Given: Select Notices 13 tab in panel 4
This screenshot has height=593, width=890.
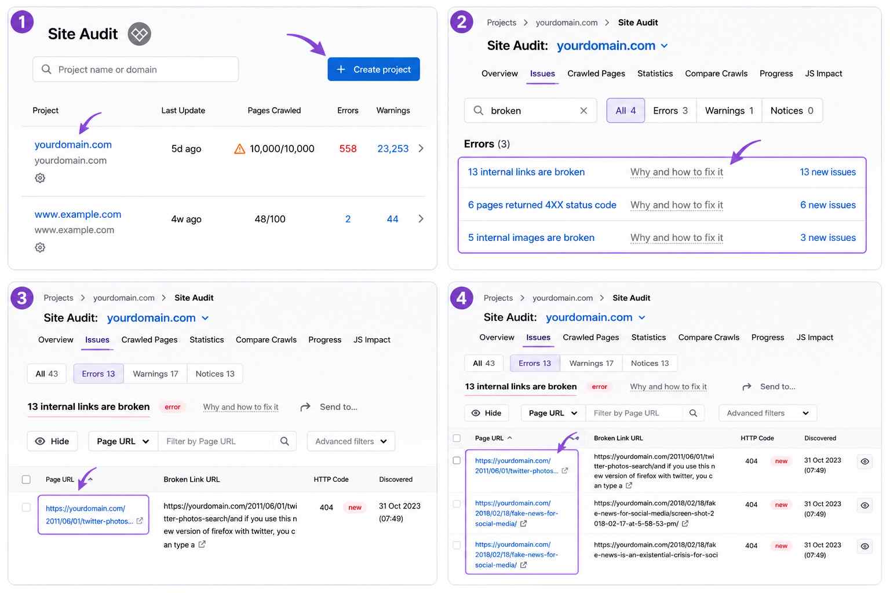Looking at the screenshot, I should [x=650, y=363].
